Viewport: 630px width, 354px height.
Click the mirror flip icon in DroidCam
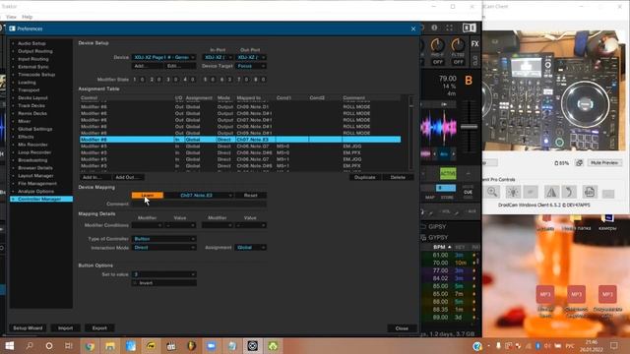tap(551, 192)
